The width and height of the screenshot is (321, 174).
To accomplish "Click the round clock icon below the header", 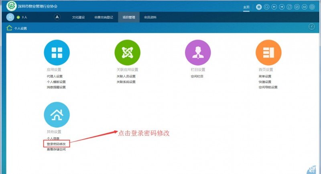I will coord(312,26).
